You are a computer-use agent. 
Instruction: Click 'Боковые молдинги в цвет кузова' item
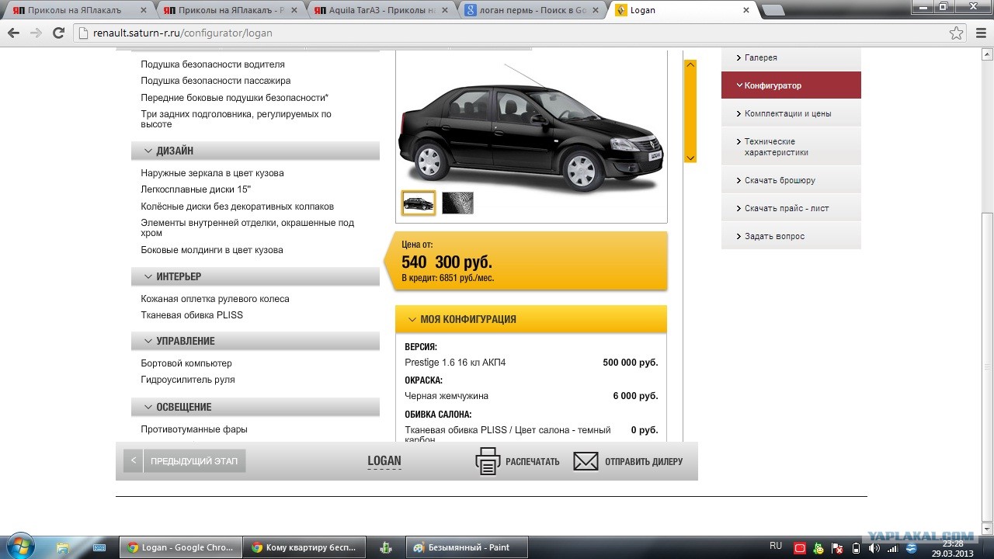pyautogui.click(x=212, y=250)
